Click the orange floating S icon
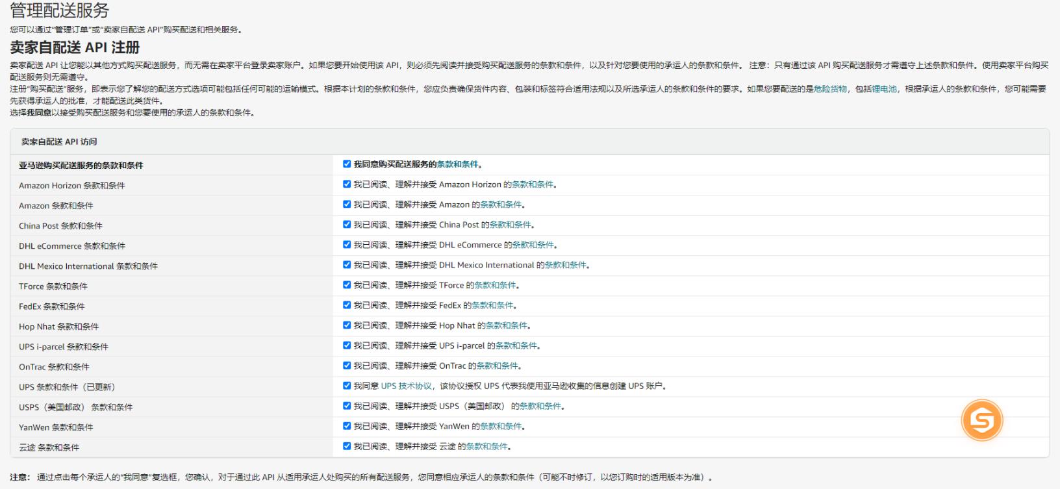The width and height of the screenshot is (1060, 489). (x=981, y=420)
